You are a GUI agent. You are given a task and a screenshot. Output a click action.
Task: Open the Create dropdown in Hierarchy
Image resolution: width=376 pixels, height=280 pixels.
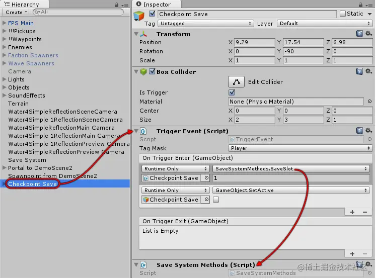point(16,12)
